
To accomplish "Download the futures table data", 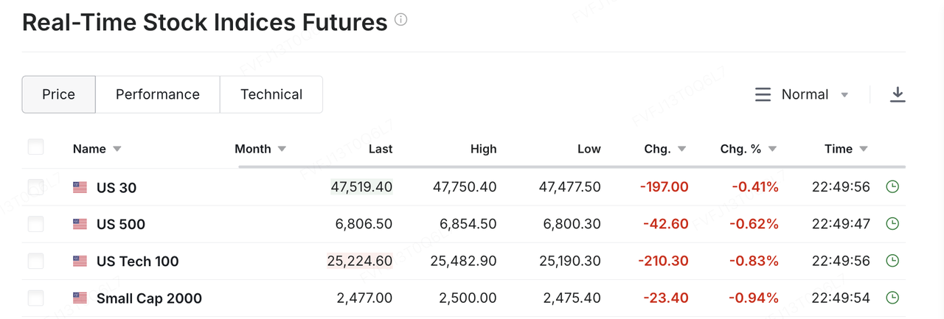I will click(x=898, y=94).
